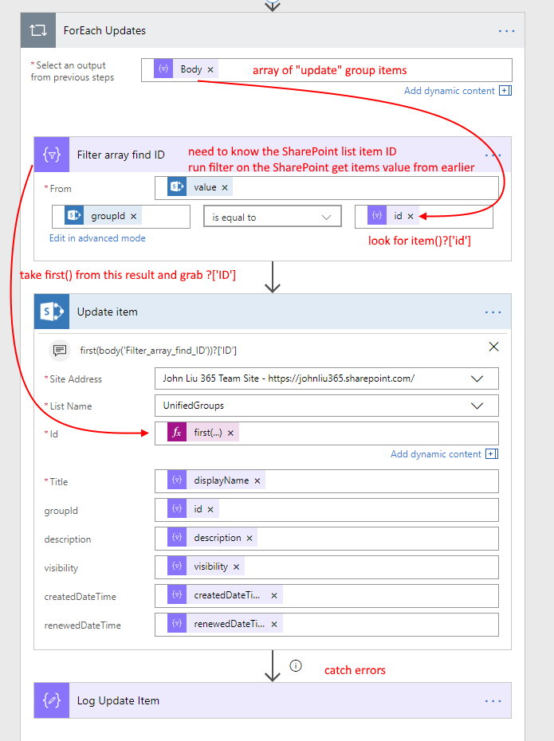Click the fx expression icon in Id field
This screenshot has height=741, width=554.
pyautogui.click(x=176, y=433)
